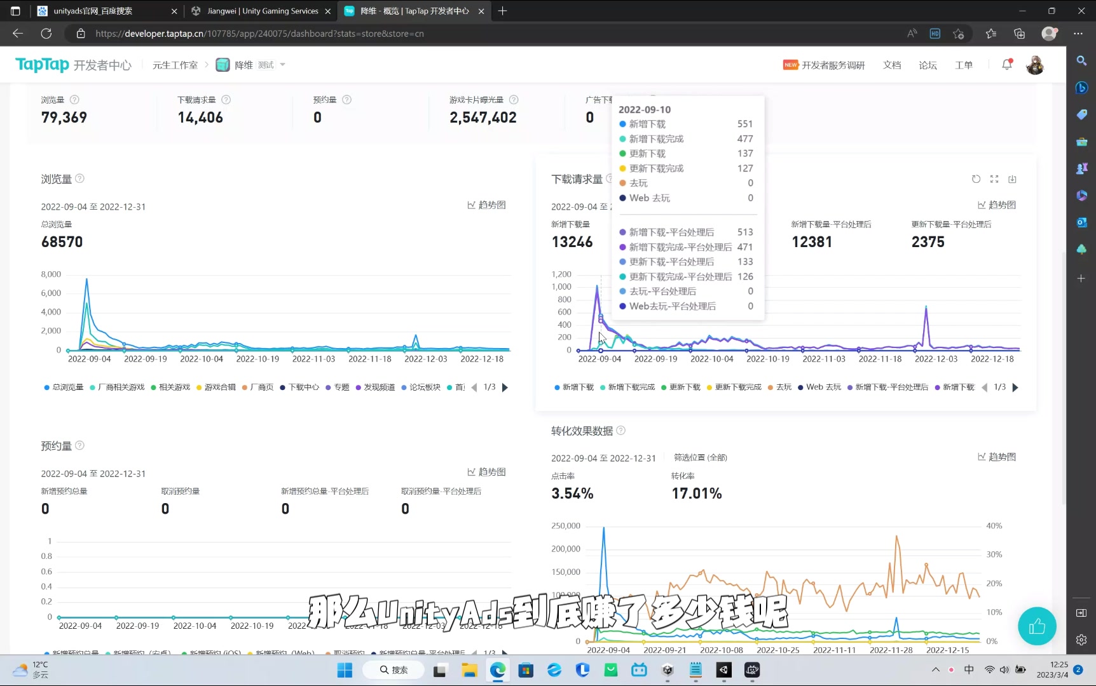
Task: Open the user avatar menu
Action: (x=1035, y=65)
